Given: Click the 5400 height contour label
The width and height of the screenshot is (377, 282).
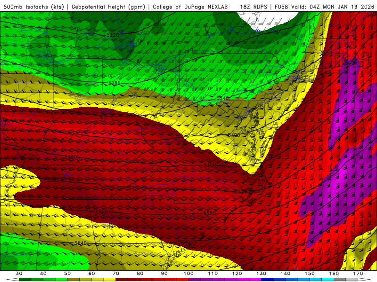Looking at the screenshot, I should pyautogui.click(x=234, y=135).
